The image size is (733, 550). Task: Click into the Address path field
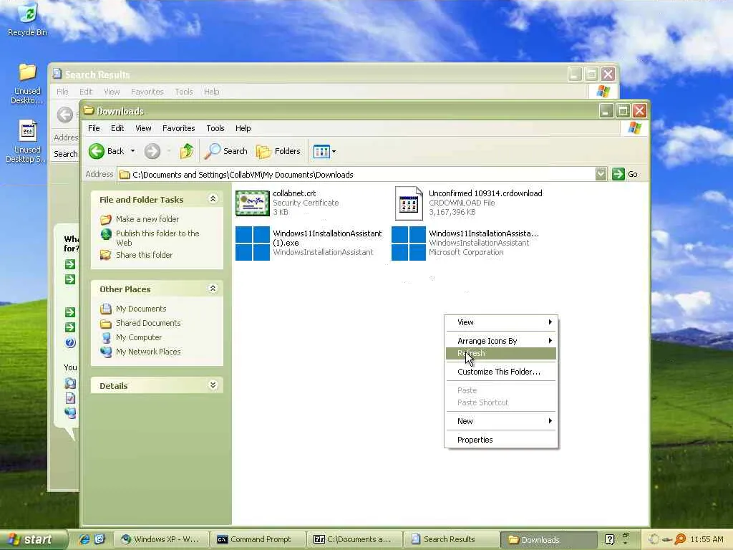tap(356, 175)
